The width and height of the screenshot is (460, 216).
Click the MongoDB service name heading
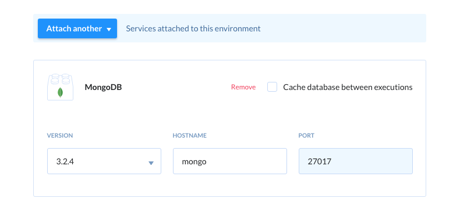[x=103, y=87]
